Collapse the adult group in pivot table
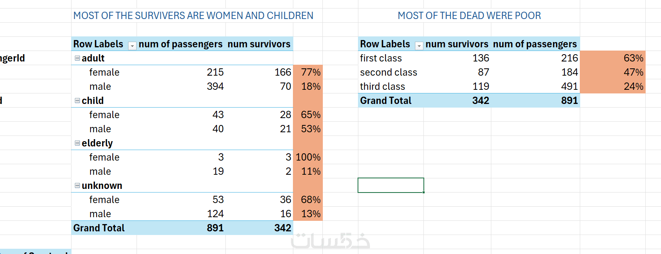Image resolution: width=661 pixels, height=254 pixels. coord(77,58)
